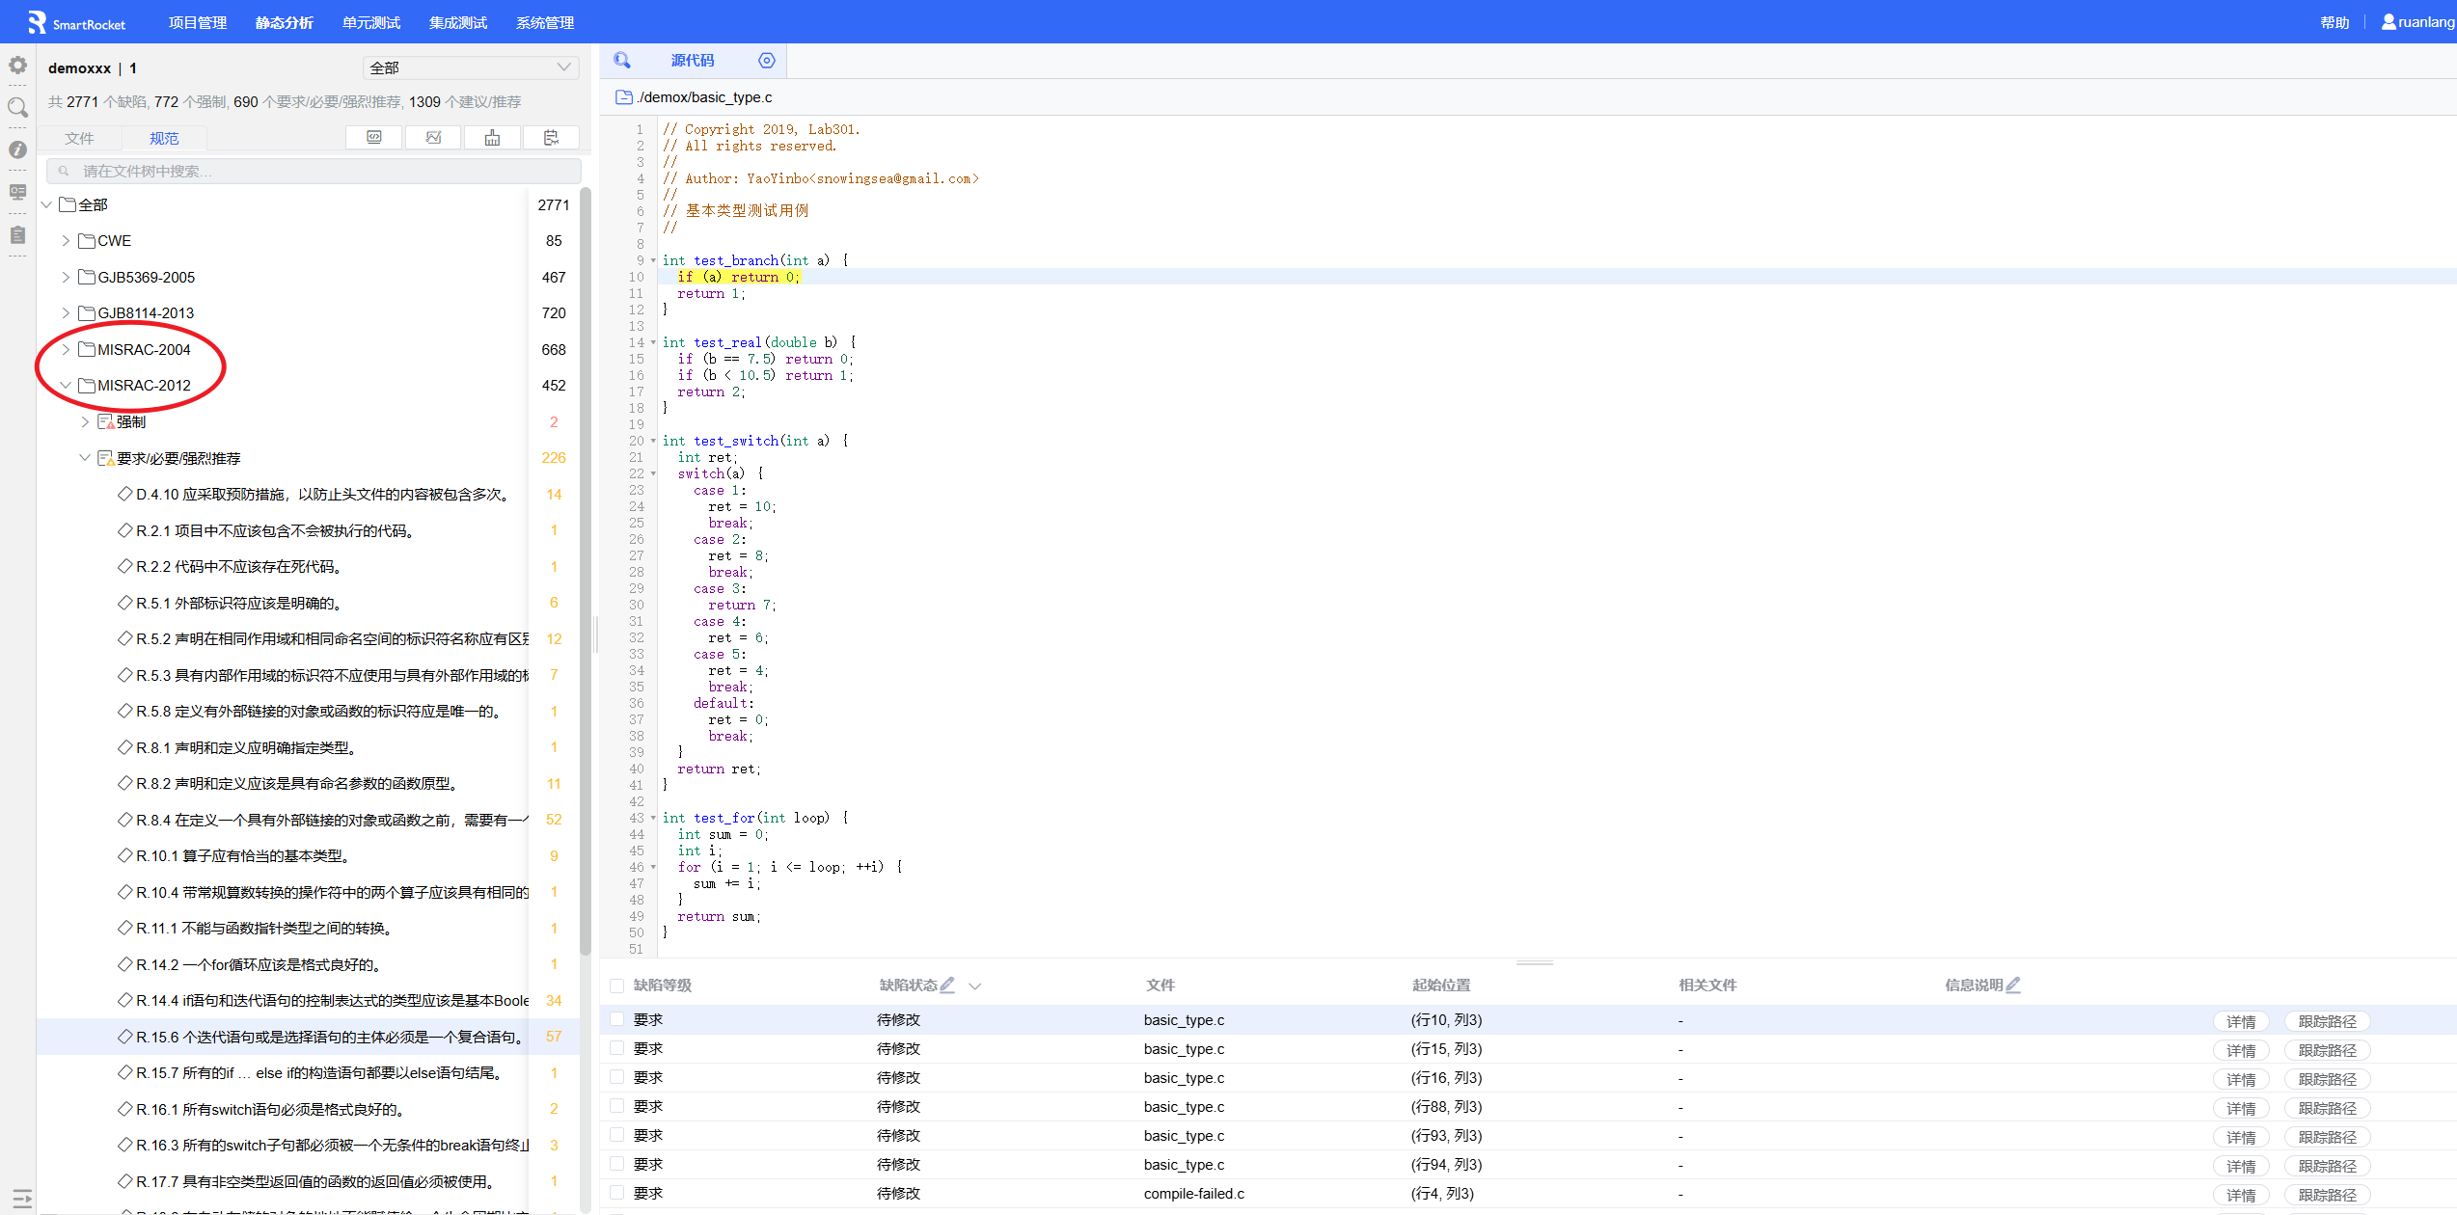Viewport: 2457px width, 1215px height.
Task: Switch to the 文件 tab
Action: pos(79,139)
